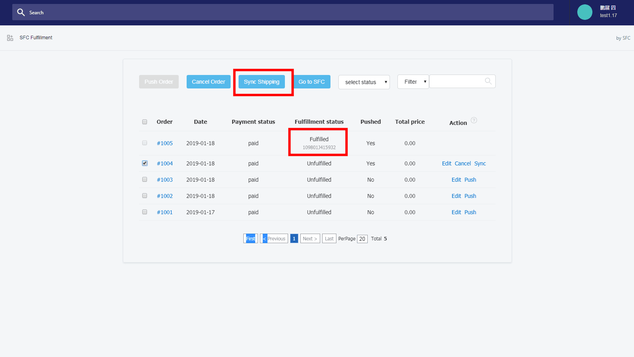Click the help question mark beside Action
Image resolution: width=634 pixels, height=357 pixels.
tap(474, 120)
